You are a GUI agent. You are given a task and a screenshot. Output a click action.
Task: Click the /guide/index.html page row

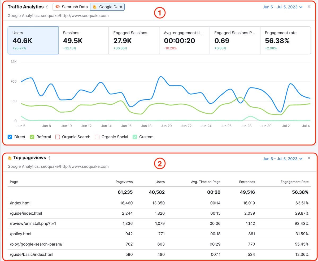coord(26,213)
